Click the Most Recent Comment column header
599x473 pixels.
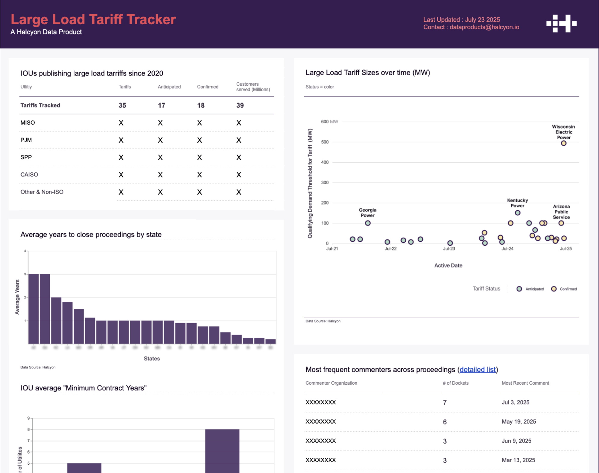click(x=525, y=383)
